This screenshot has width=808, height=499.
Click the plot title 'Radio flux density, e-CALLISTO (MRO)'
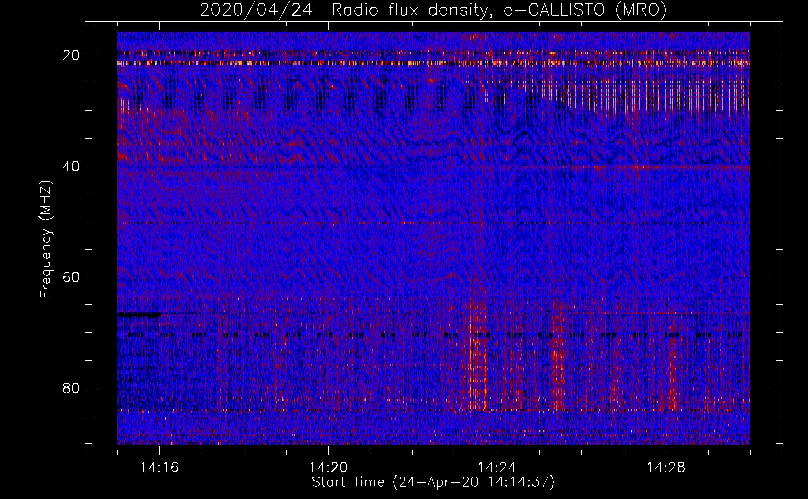pos(499,10)
